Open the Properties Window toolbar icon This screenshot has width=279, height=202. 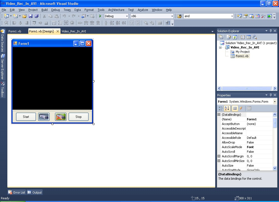coord(245,16)
